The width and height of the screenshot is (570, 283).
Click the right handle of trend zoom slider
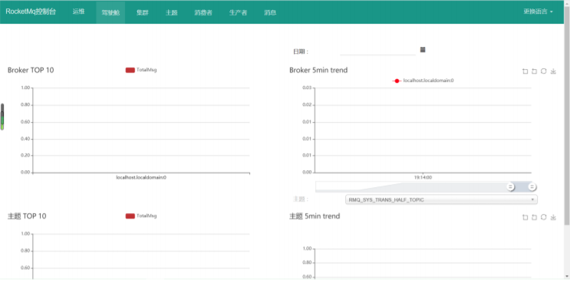(x=532, y=186)
